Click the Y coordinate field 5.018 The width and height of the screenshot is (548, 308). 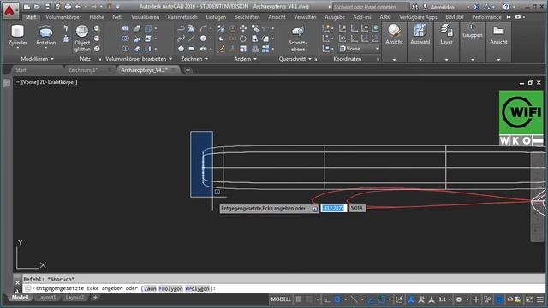pyautogui.click(x=357, y=208)
